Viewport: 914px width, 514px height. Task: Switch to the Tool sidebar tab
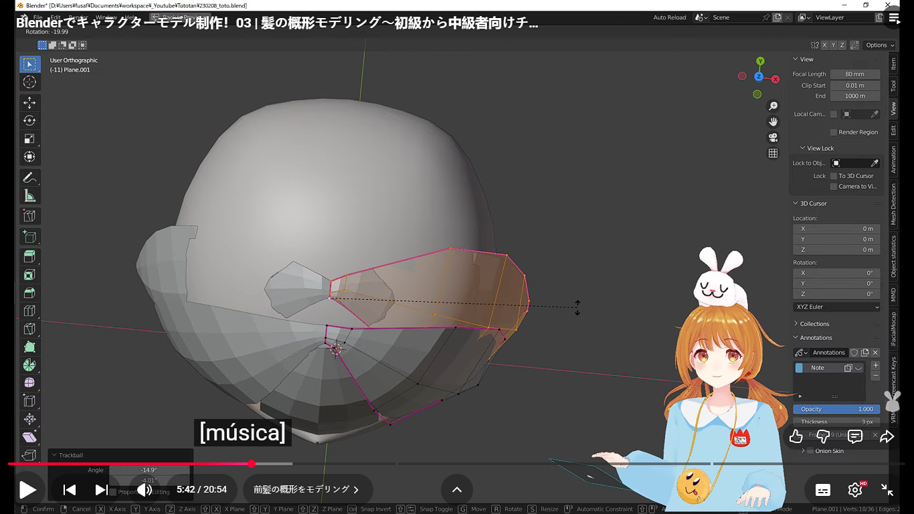coord(893,86)
